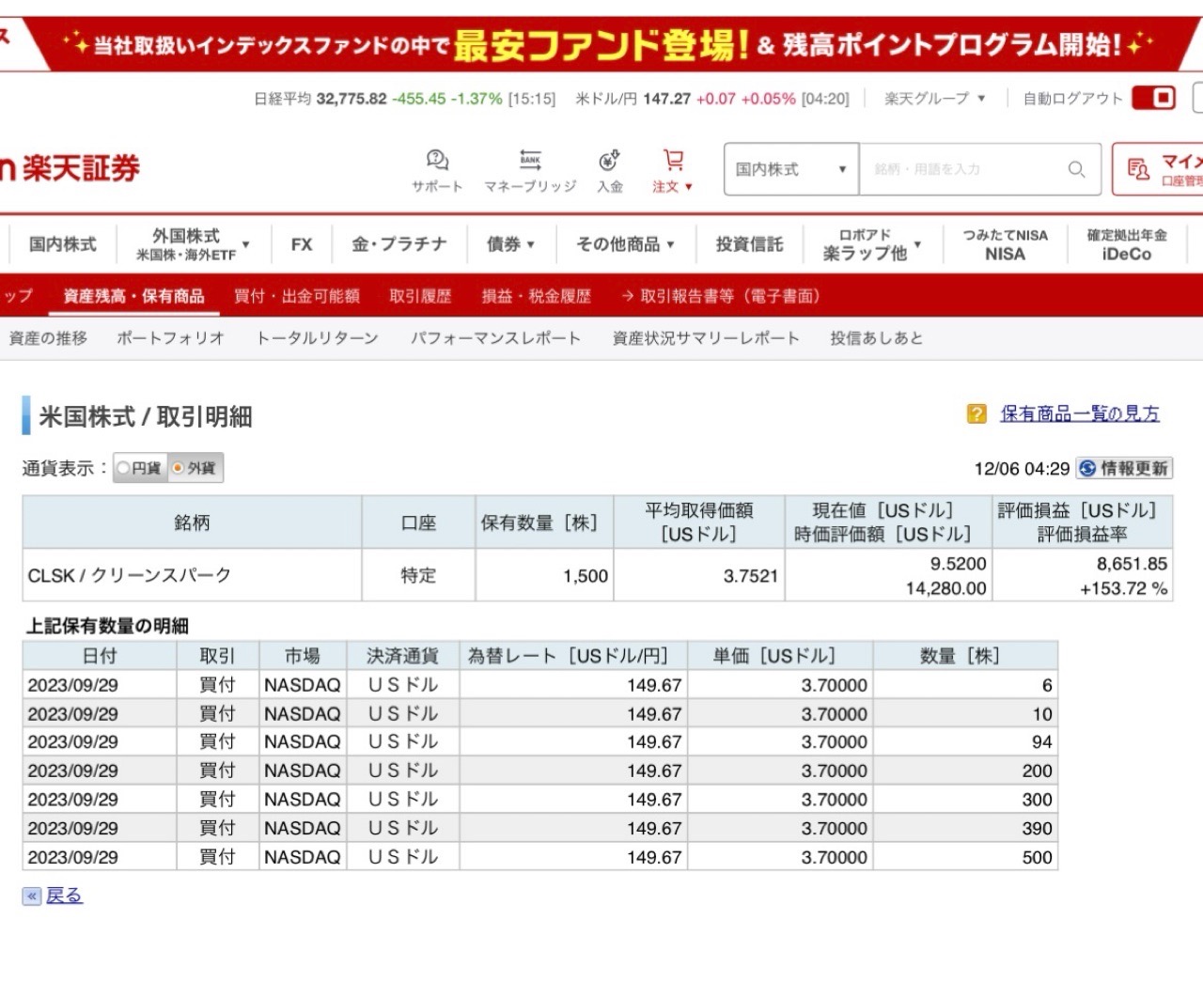Open the 国内株式 navigation tab

[62, 244]
